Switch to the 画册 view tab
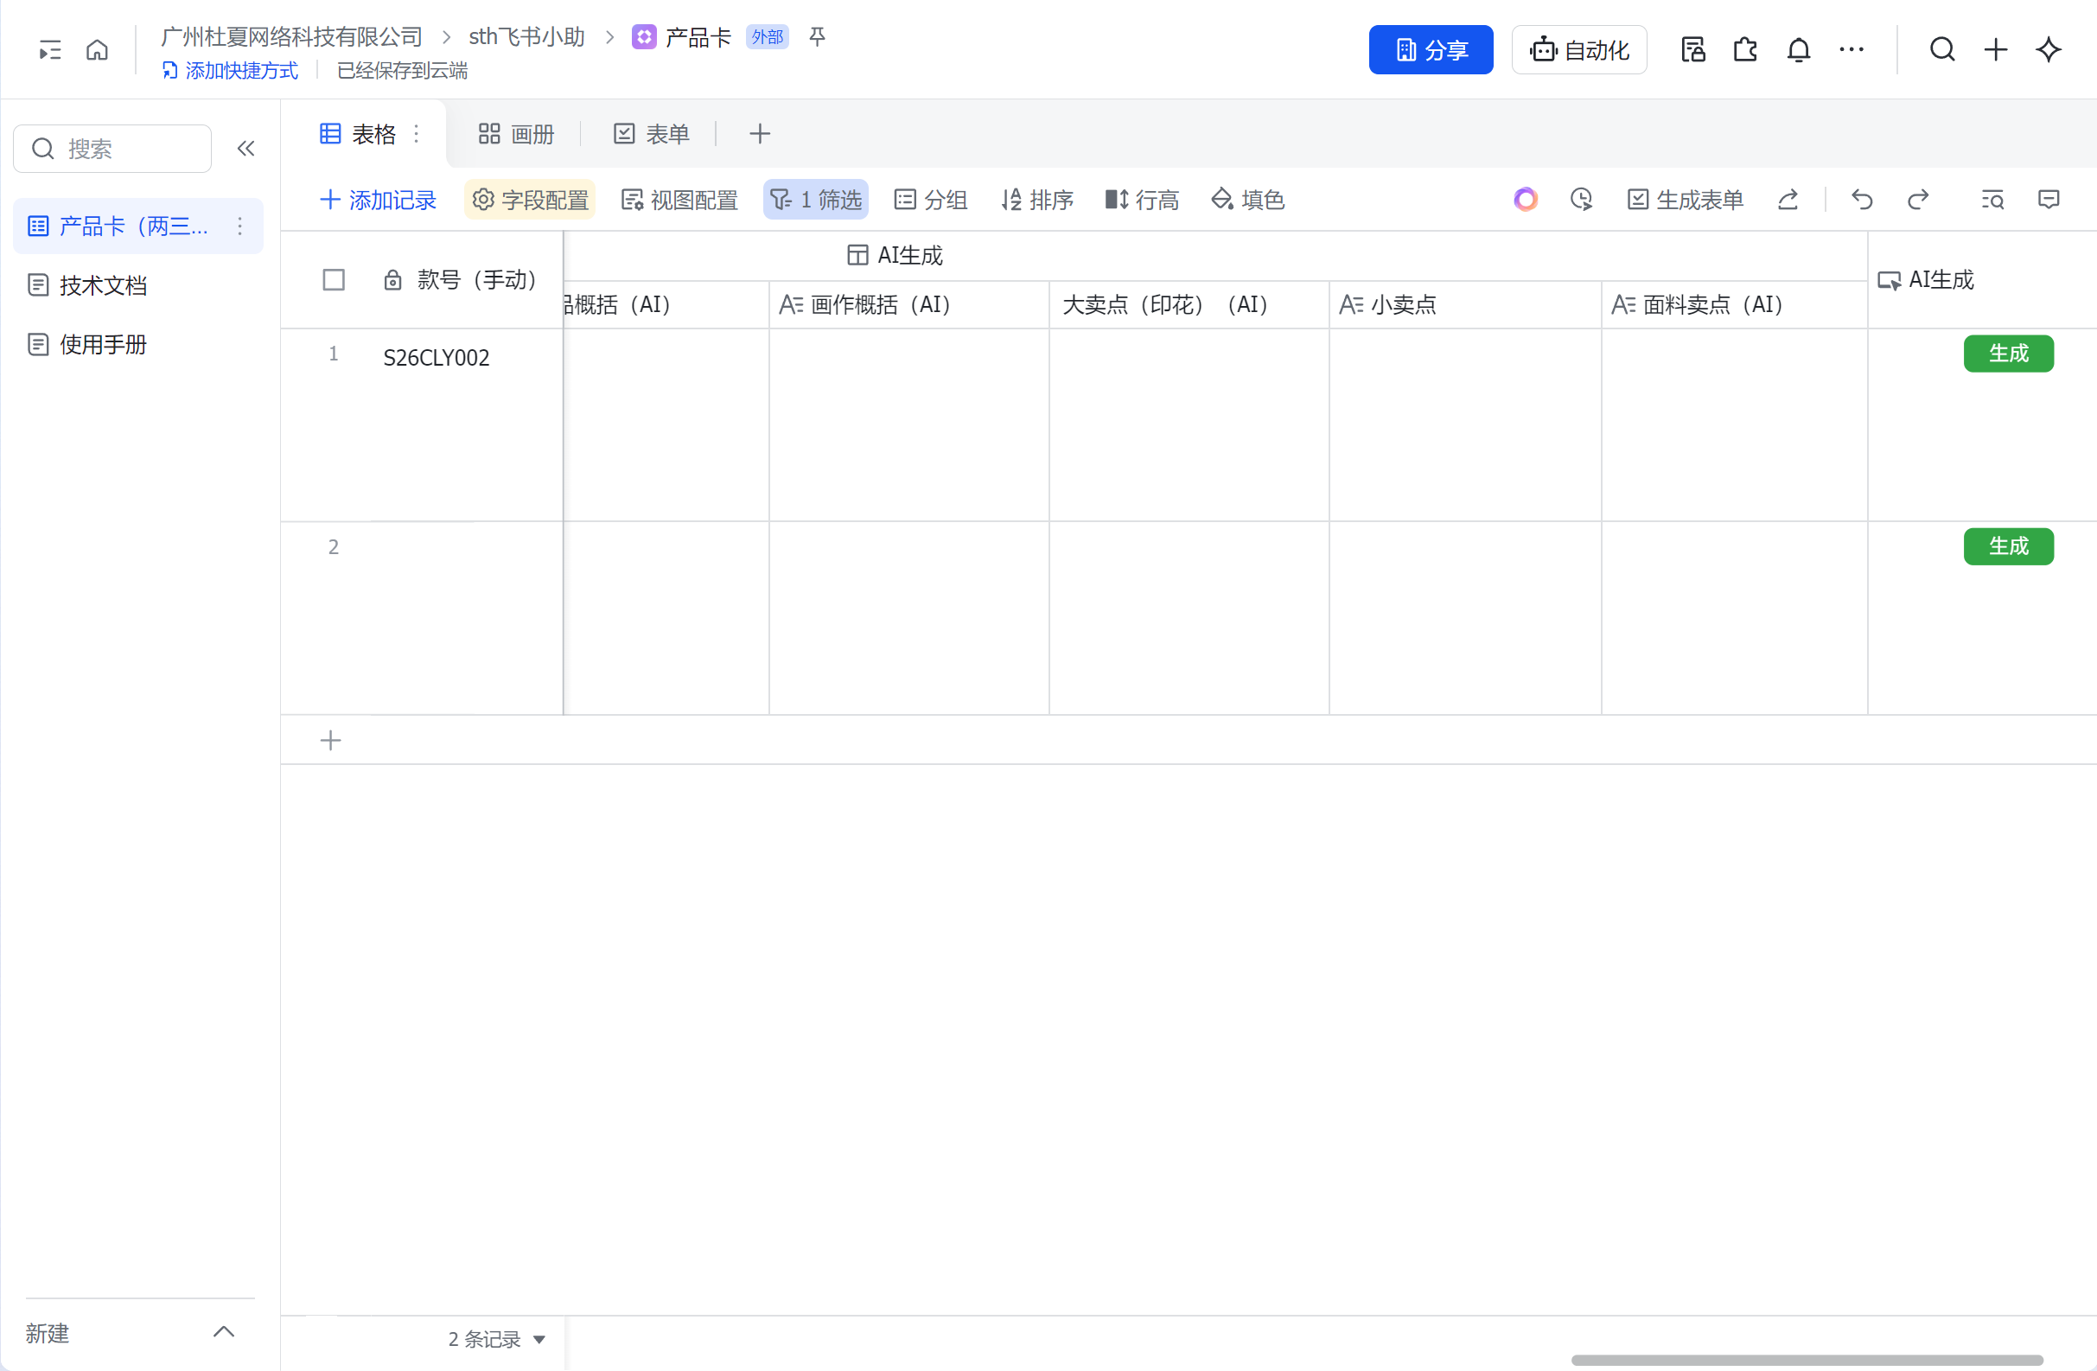 (x=516, y=134)
